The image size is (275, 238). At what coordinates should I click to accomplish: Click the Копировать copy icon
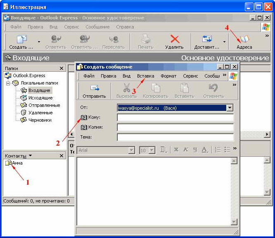156,87
